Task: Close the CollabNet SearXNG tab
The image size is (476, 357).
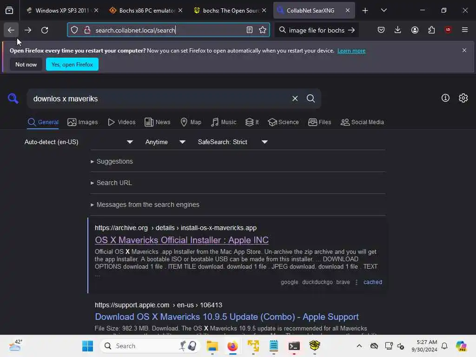Action: [348, 10]
